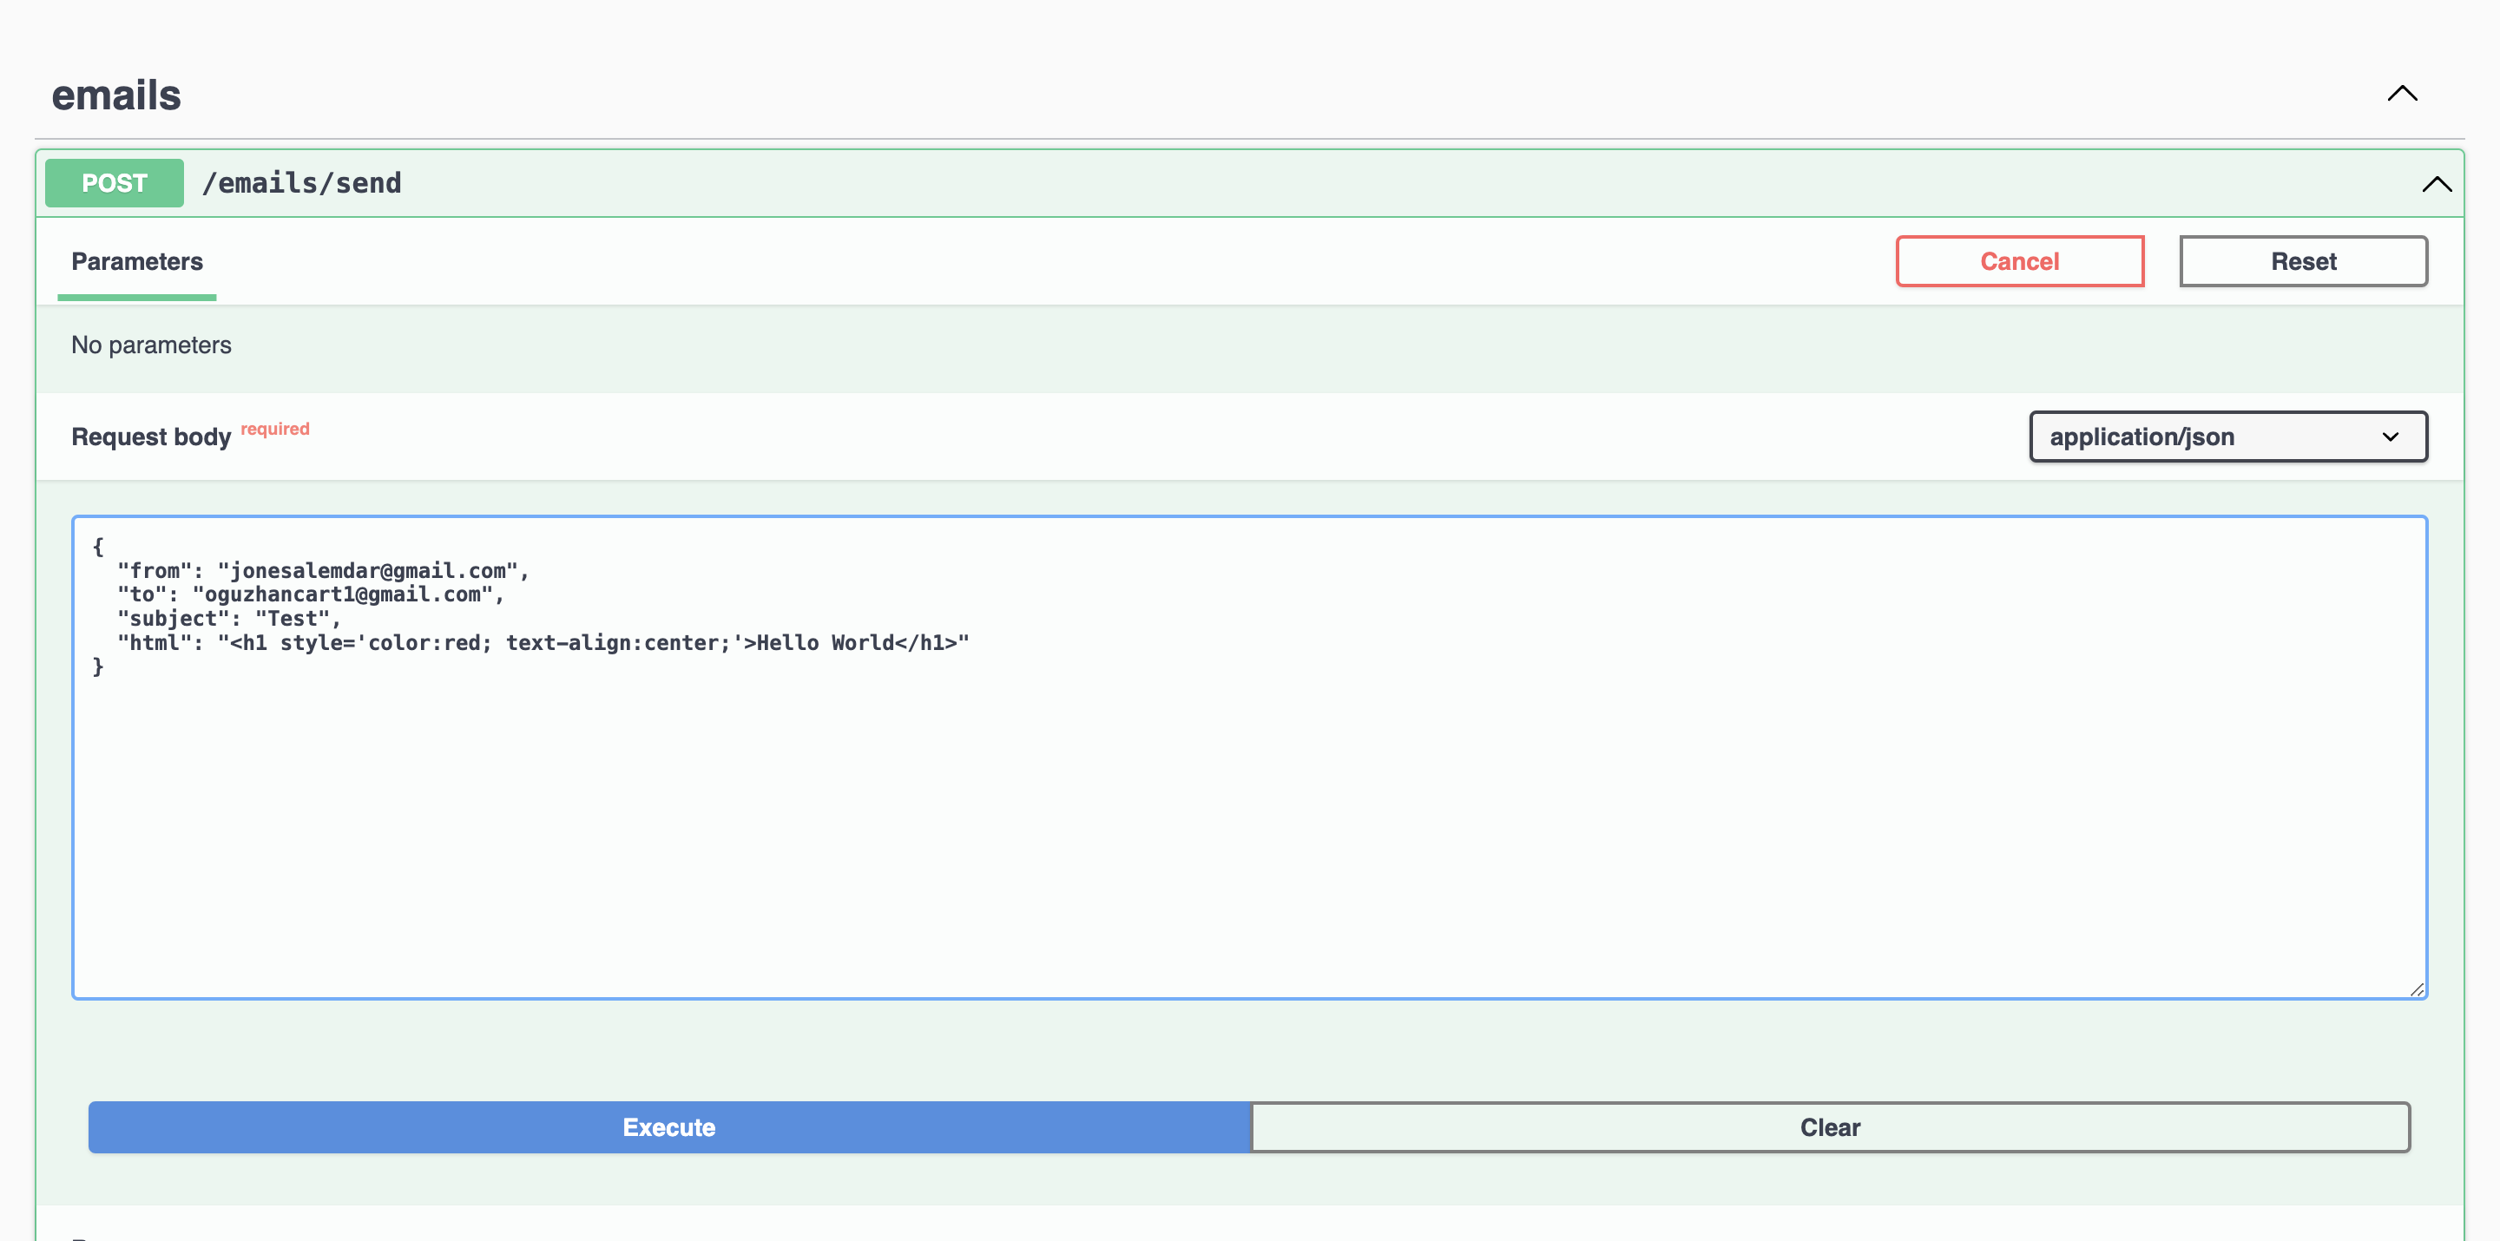The image size is (2500, 1241).
Task: Click the Clear button
Action: pos(1829,1127)
